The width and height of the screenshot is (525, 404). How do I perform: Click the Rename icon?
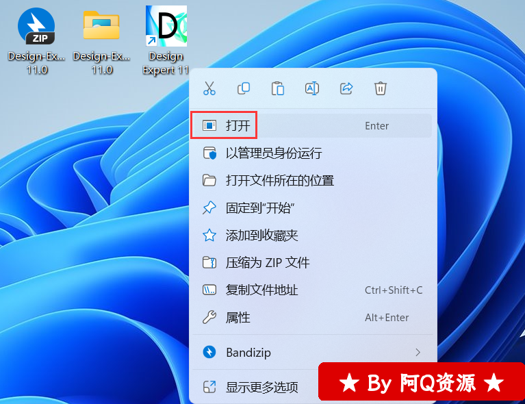[312, 88]
